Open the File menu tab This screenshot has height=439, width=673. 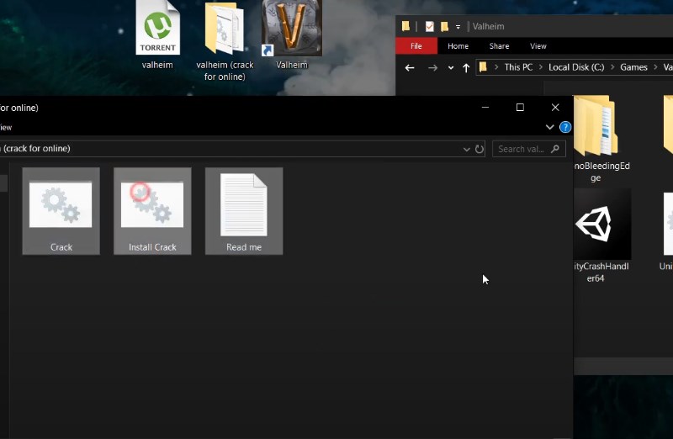click(x=416, y=46)
